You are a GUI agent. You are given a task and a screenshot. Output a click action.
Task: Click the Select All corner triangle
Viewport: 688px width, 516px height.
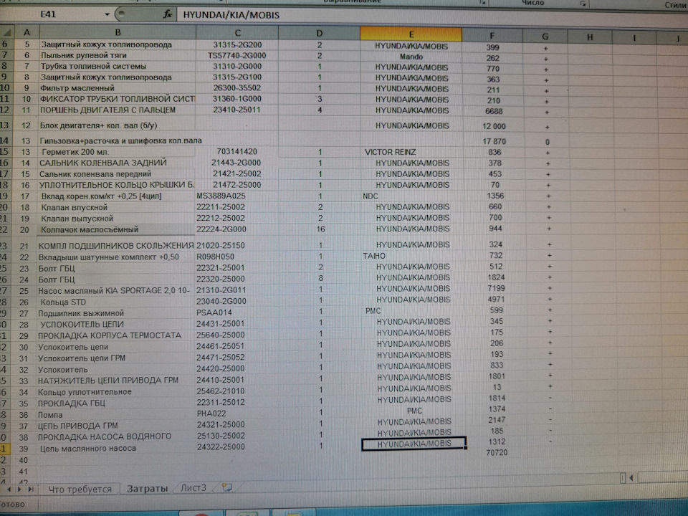tap(7, 32)
